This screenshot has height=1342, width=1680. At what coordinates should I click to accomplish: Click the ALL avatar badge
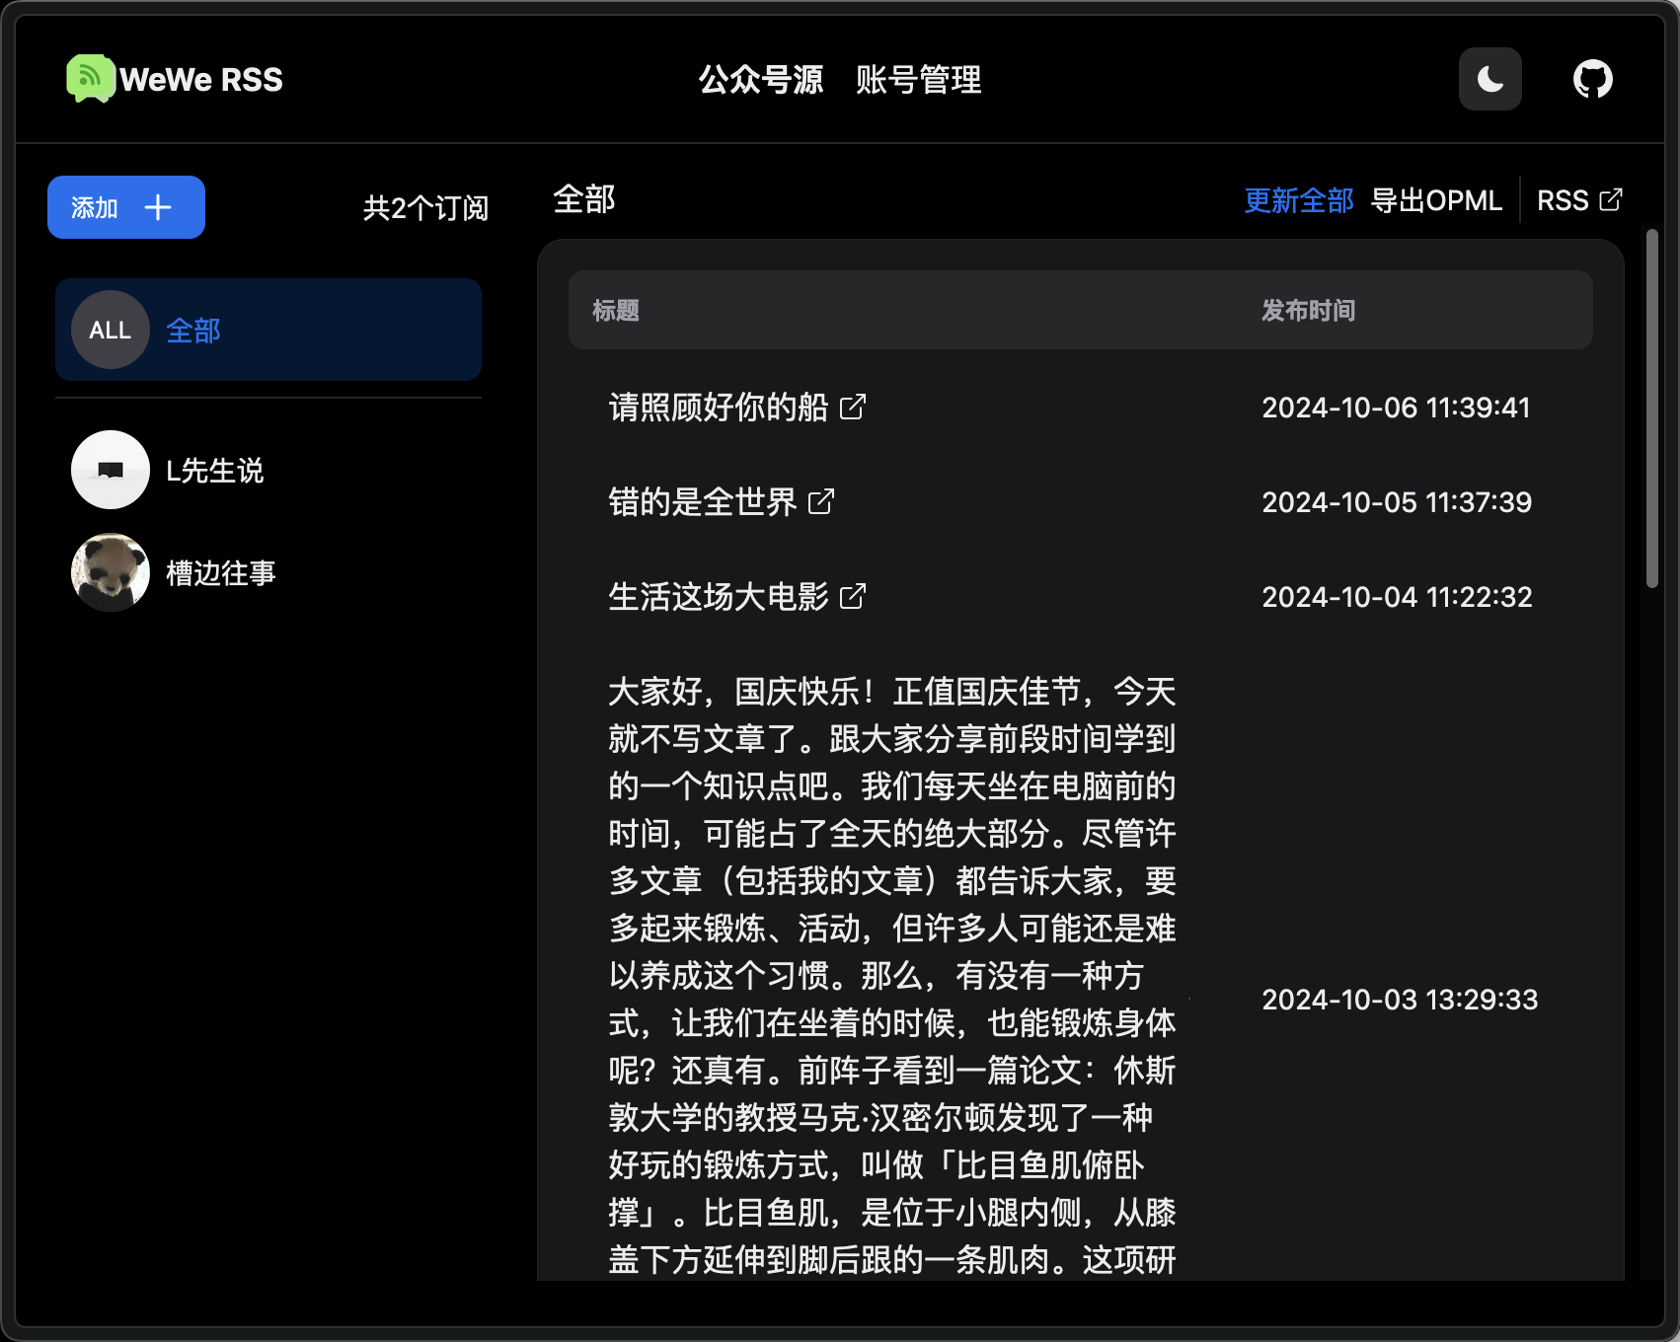111,330
